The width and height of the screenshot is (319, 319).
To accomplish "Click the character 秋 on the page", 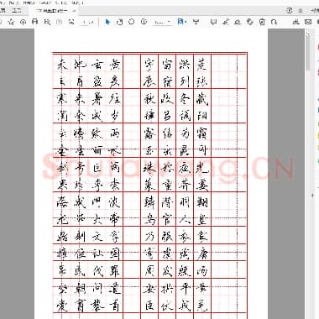I will pos(149,99).
